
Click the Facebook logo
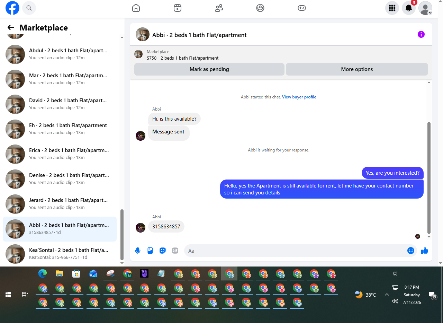(12, 8)
